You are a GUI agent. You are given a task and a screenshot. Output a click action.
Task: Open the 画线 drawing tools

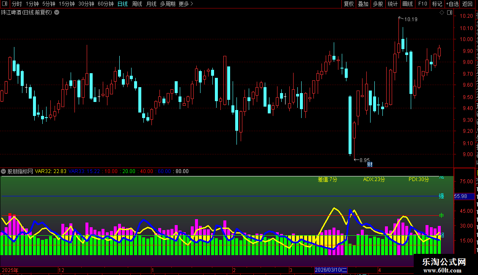coord(407,4)
